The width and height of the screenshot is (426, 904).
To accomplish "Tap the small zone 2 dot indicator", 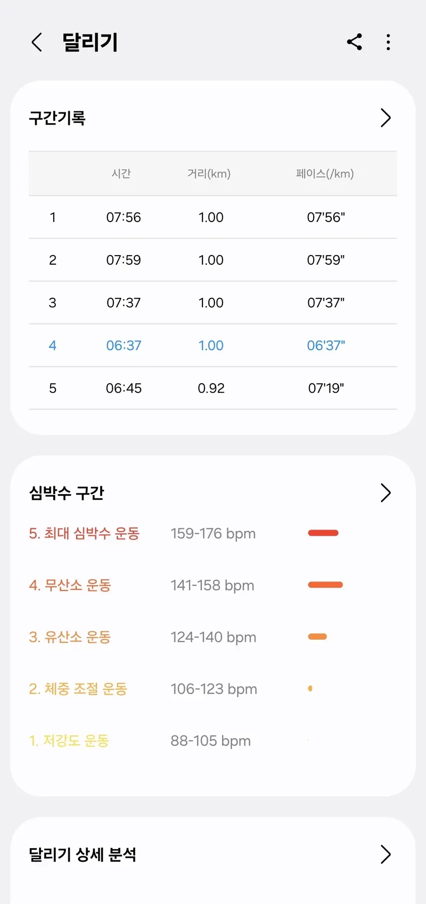I will point(310,689).
